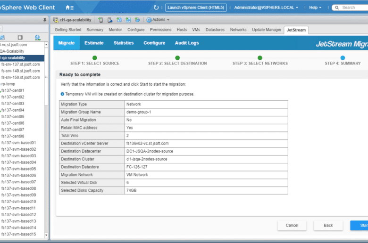The height and width of the screenshot is (243, 368).
Task: Click Step 4 Summary marker
Action: (x=343, y=58)
